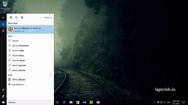Select the Home icon in search sidebar

[x=3, y=24]
